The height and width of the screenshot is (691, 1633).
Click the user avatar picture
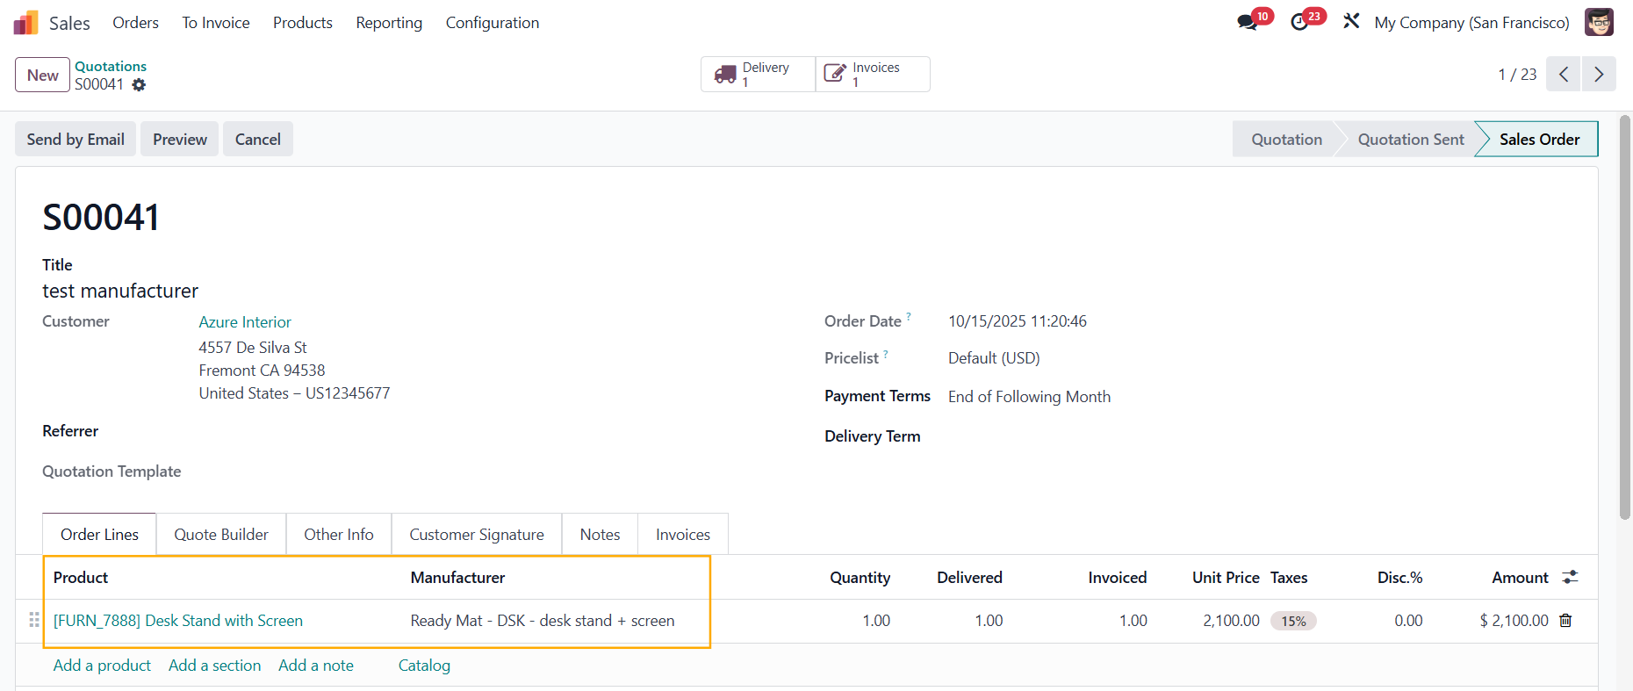pos(1598,22)
